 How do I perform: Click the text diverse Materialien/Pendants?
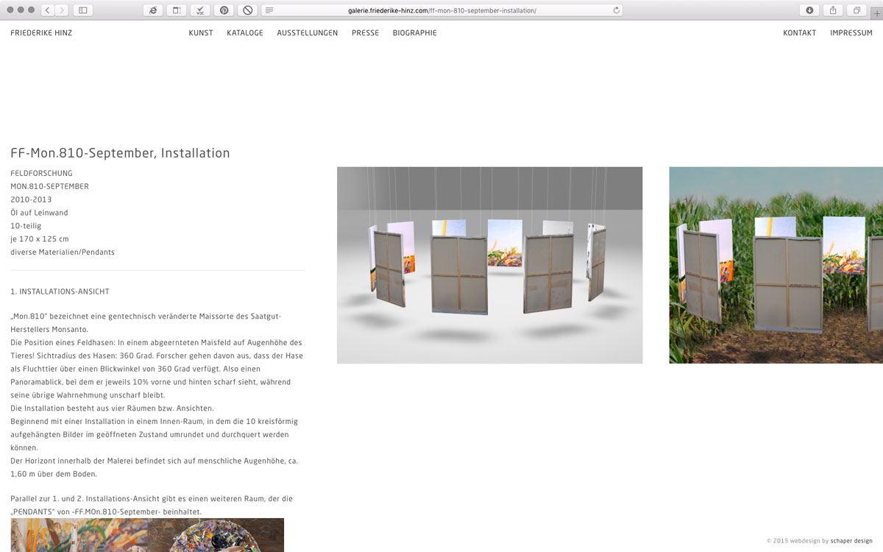tap(63, 252)
